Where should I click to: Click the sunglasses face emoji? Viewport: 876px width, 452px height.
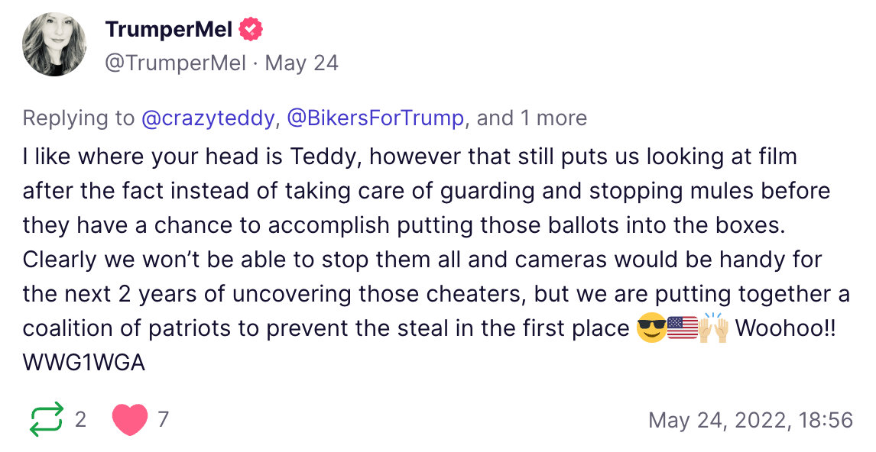(x=651, y=328)
